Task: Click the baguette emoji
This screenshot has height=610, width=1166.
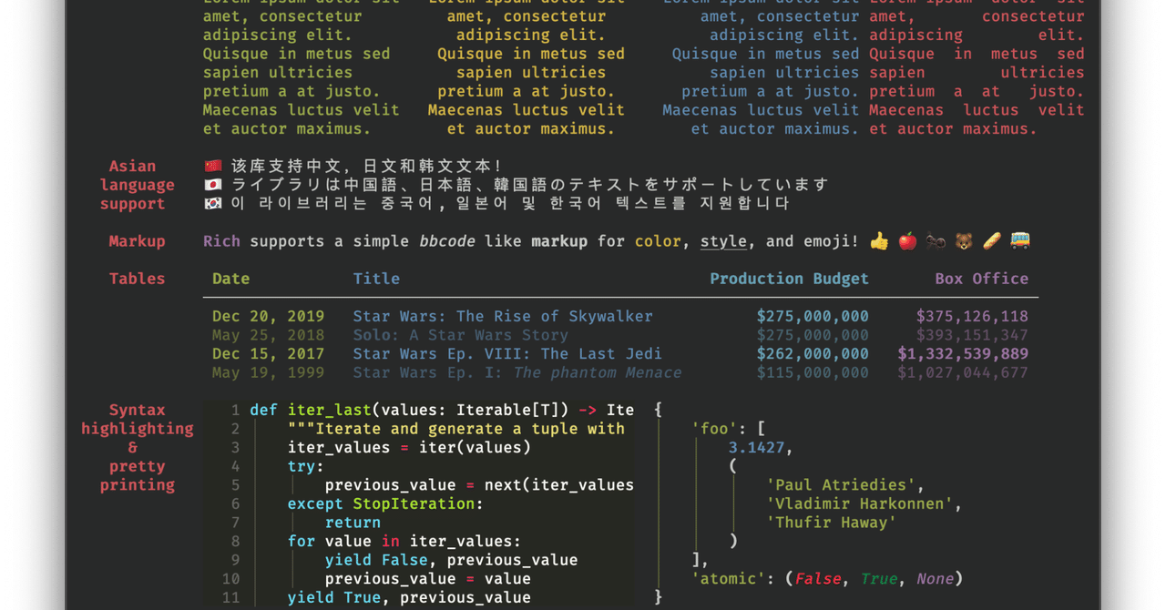Action: [x=991, y=240]
